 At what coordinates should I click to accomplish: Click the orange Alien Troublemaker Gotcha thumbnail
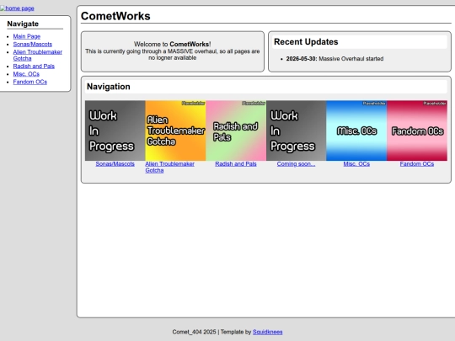pyautogui.click(x=175, y=131)
